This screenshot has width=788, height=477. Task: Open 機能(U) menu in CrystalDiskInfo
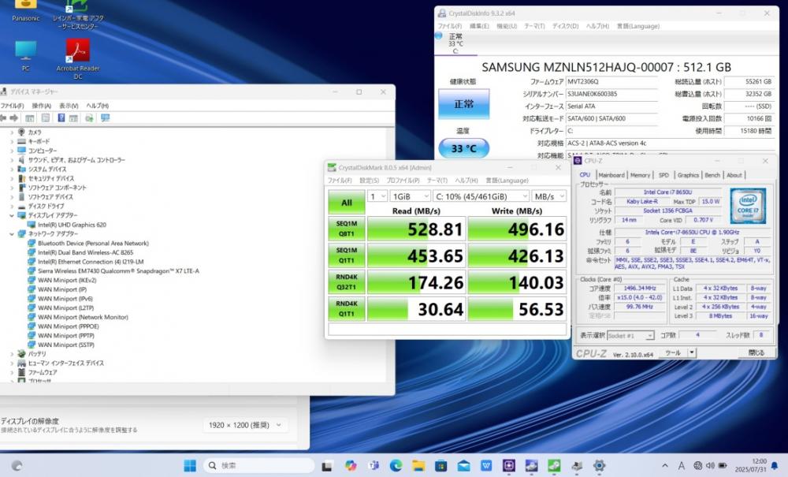click(x=507, y=26)
